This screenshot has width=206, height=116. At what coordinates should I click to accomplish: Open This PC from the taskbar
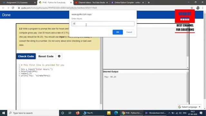click(88, 113)
